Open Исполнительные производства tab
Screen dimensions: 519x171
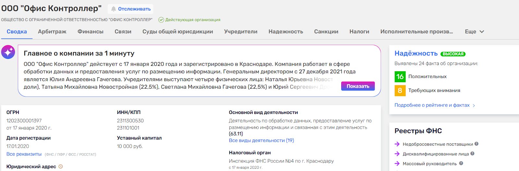coord(417,31)
